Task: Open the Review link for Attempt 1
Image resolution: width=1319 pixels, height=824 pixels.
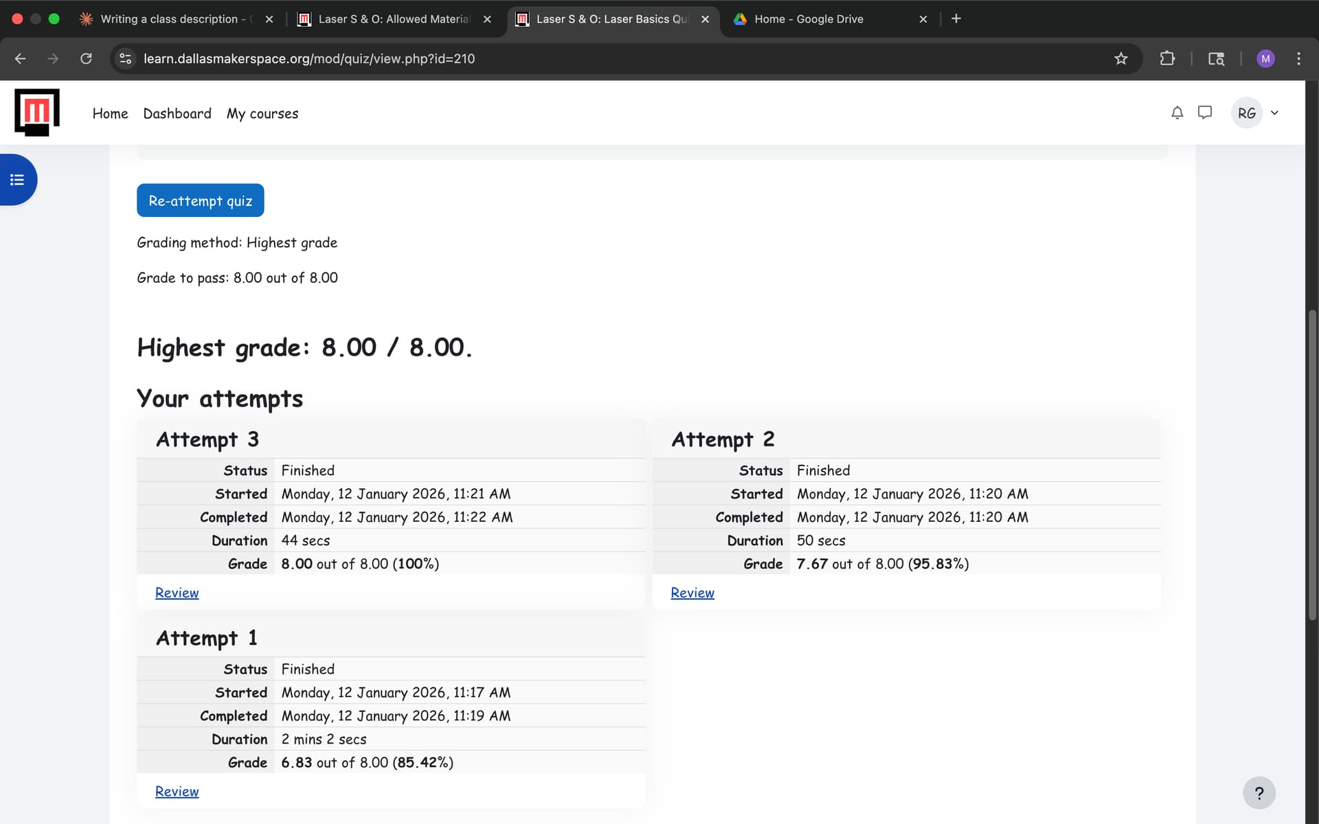Action: click(177, 791)
